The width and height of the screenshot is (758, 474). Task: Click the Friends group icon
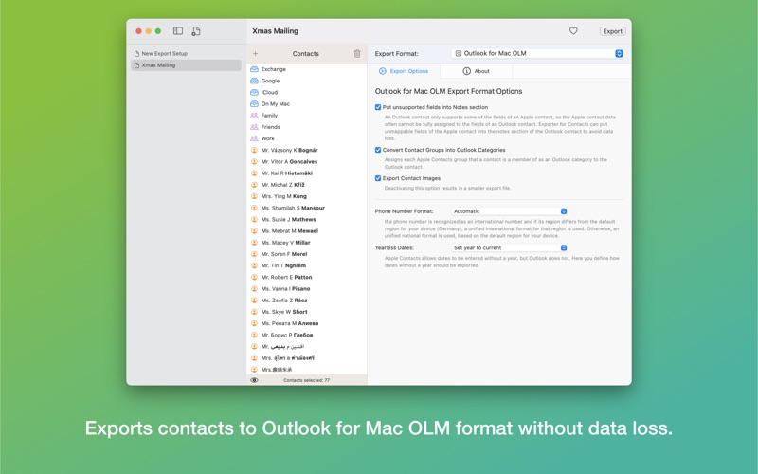254,127
